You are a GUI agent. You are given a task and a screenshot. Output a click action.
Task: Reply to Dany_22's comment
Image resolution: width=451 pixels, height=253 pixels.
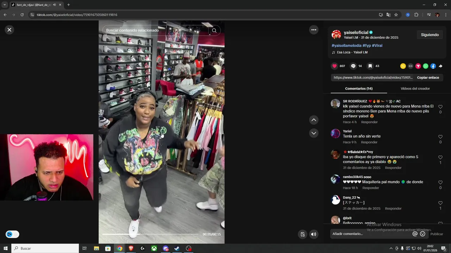393,209
